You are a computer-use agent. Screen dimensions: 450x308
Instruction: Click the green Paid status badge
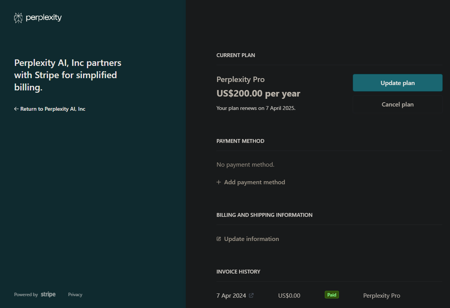pos(332,295)
